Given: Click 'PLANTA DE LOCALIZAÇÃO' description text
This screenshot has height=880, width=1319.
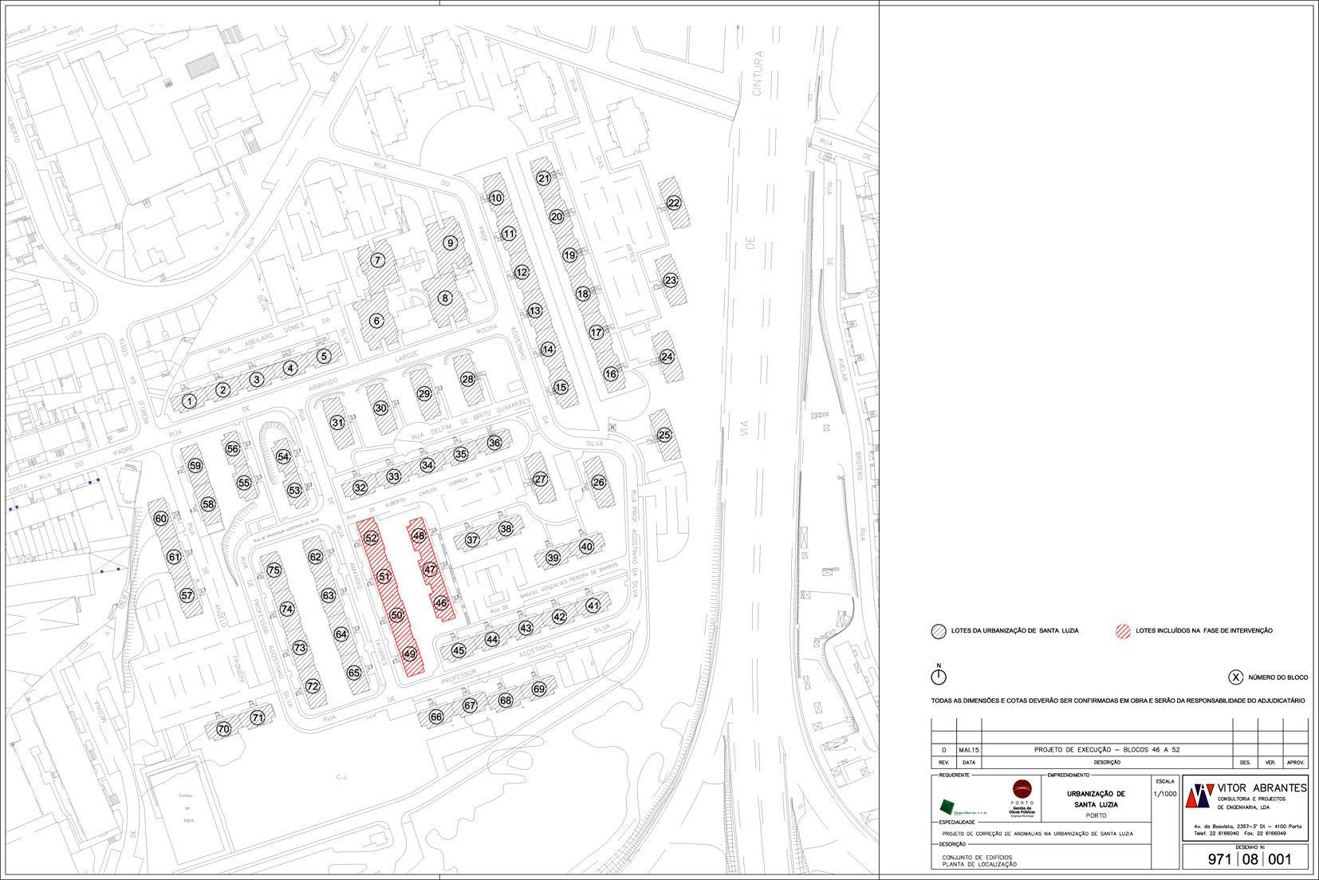Looking at the screenshot, I should point(979,865).
